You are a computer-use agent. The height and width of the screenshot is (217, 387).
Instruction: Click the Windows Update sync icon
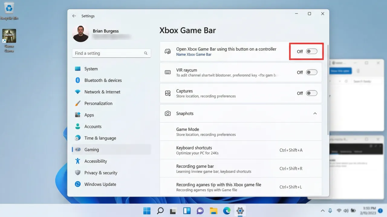78,184
